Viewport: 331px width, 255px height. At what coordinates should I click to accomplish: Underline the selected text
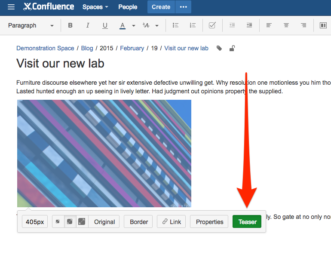[105, 26]
